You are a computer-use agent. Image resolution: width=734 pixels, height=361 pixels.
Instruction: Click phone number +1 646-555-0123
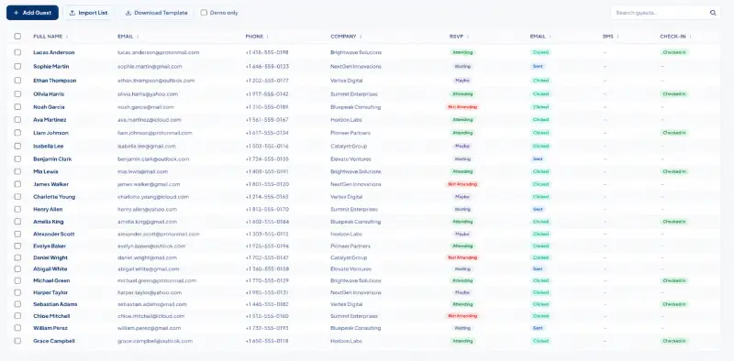[x=267, y=66]
